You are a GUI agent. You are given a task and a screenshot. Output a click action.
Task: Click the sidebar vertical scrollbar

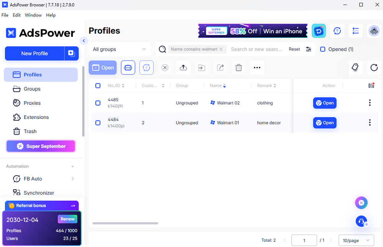point(83,101)
